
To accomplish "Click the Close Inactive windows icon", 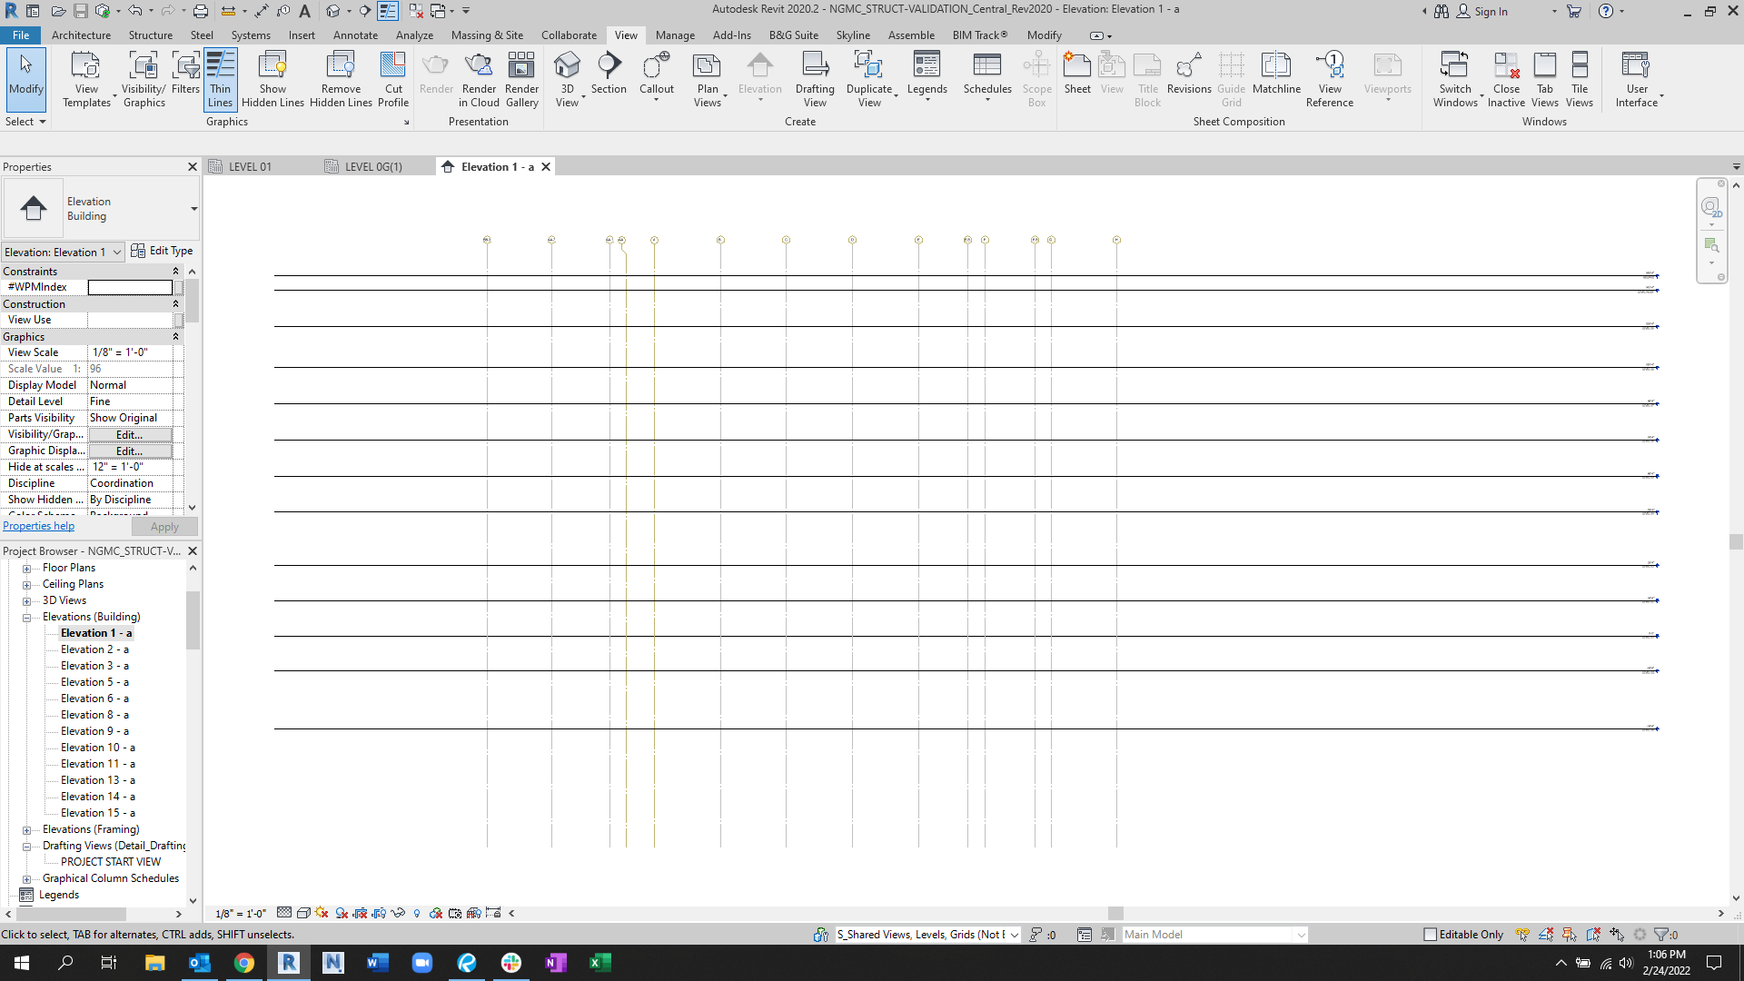I will pos(1506,65).
